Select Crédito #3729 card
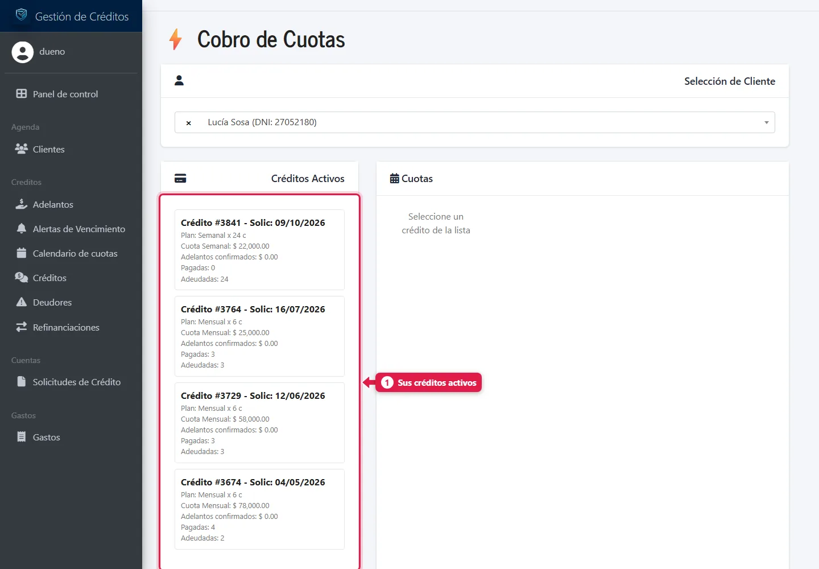The image size is (819, 569). (259, 423)
